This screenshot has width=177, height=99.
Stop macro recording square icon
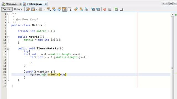(x=110, y=9)
